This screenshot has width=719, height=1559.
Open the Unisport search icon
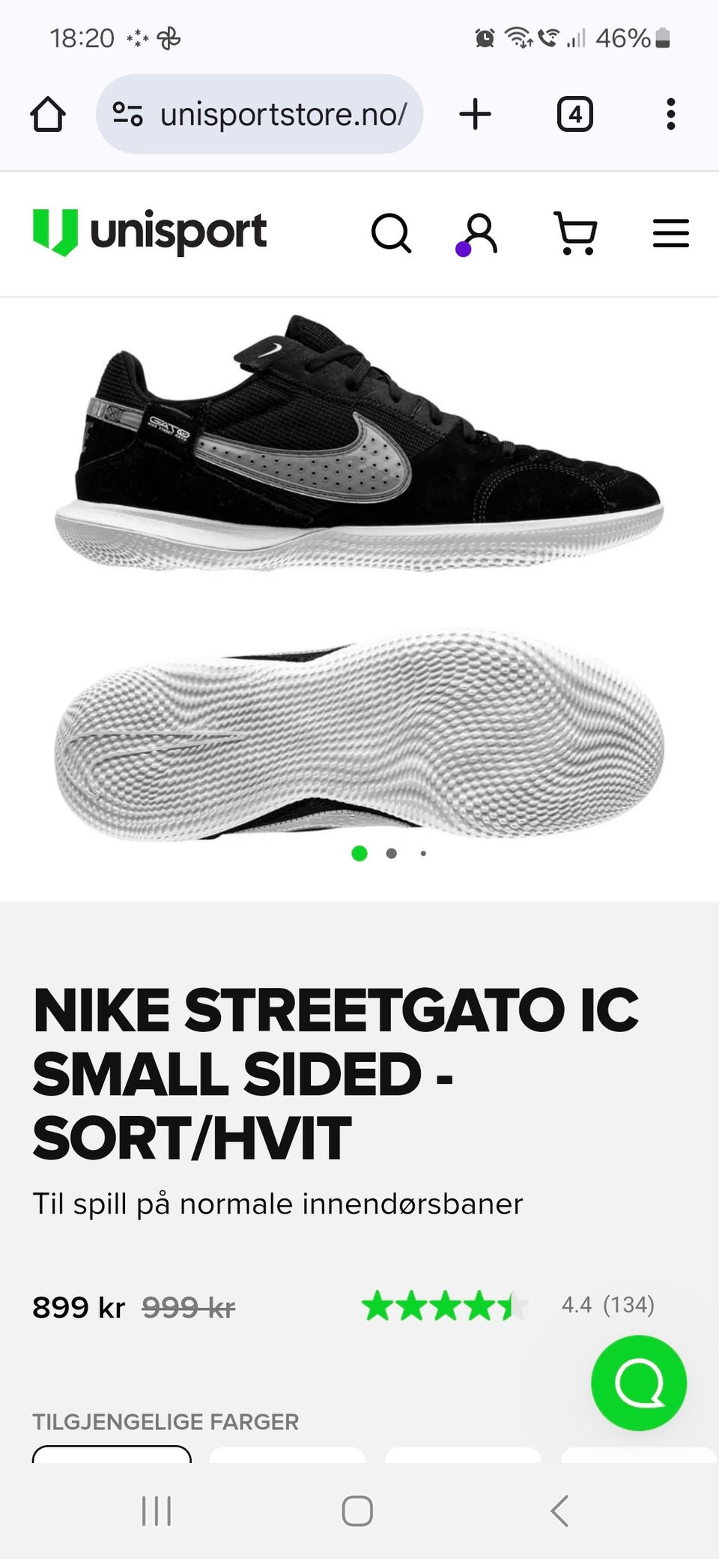pos(391,233)
